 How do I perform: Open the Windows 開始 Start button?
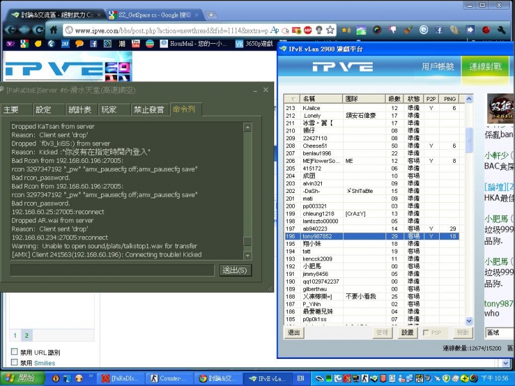(22, 378)
